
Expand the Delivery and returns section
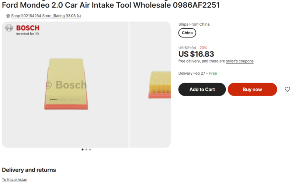click(29, 170)
